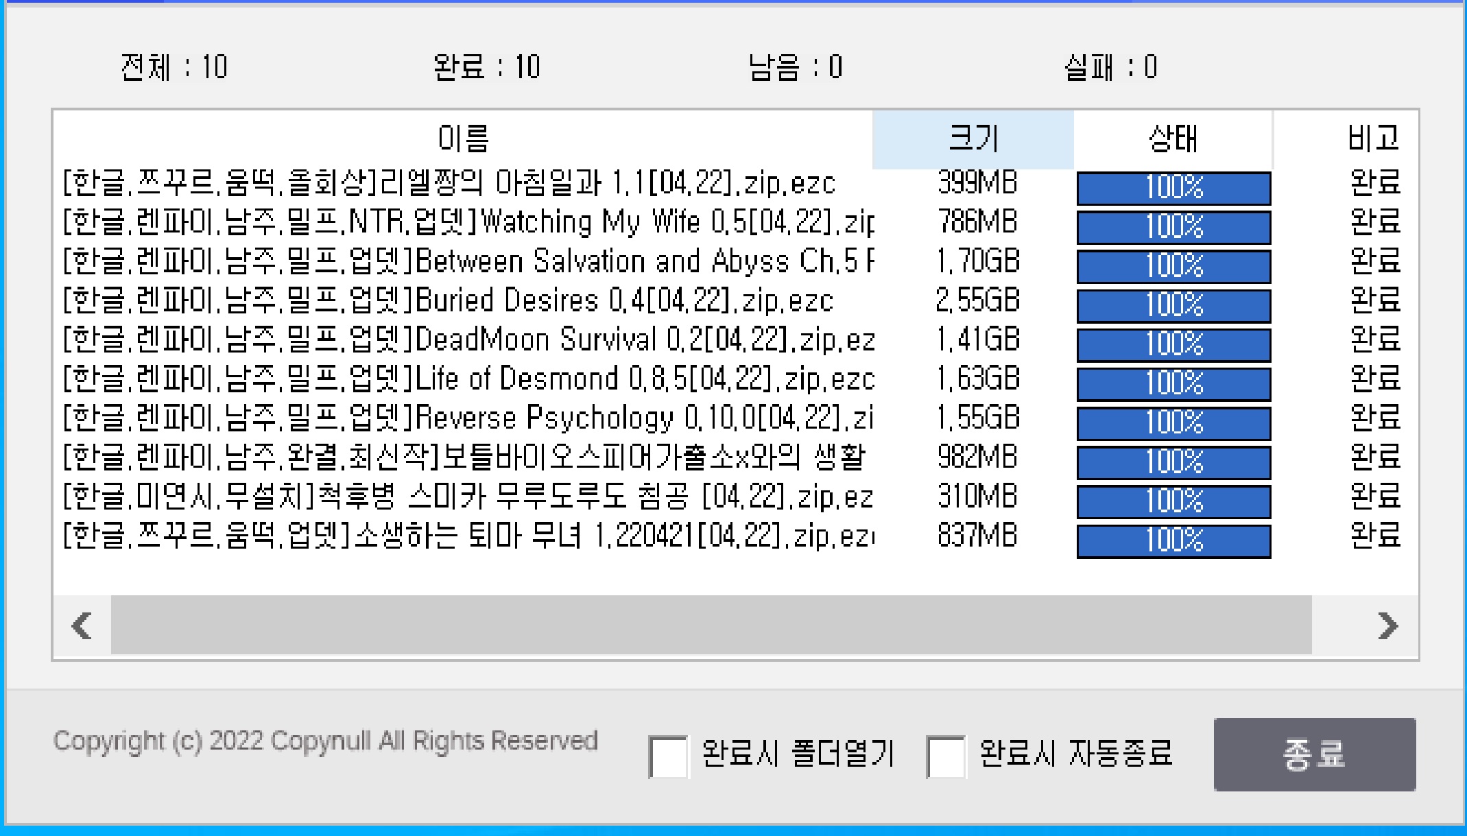
Task: Click the horizontal scrollbar track
Action: point(711,625)
